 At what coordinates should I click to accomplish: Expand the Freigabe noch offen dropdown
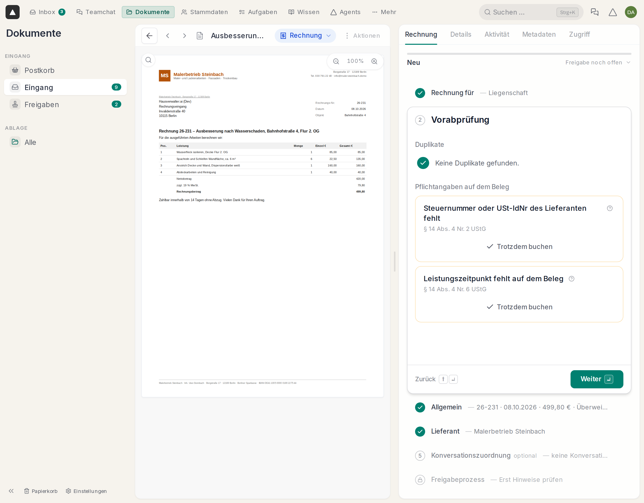click(598, 63)
